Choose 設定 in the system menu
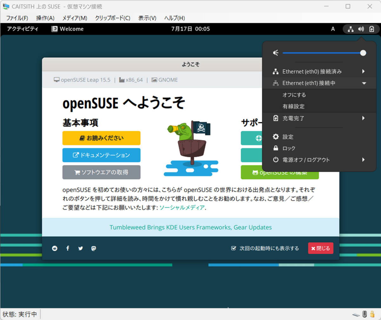Image resolution: width=381 pixels, height=320 pixels. pyautogui.click(x=319, y=137)
